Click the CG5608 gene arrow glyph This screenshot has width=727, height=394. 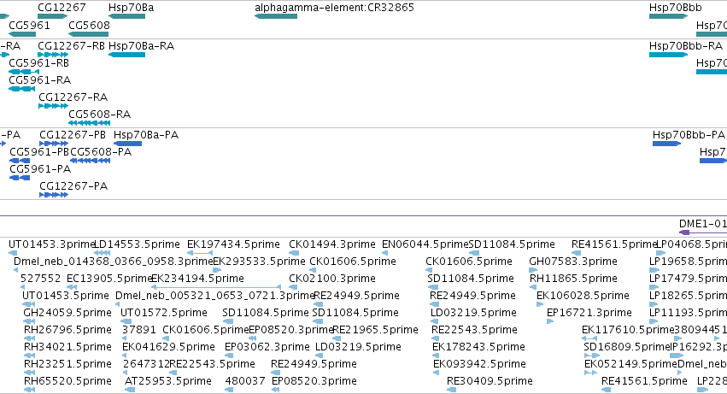coord(89,34)
